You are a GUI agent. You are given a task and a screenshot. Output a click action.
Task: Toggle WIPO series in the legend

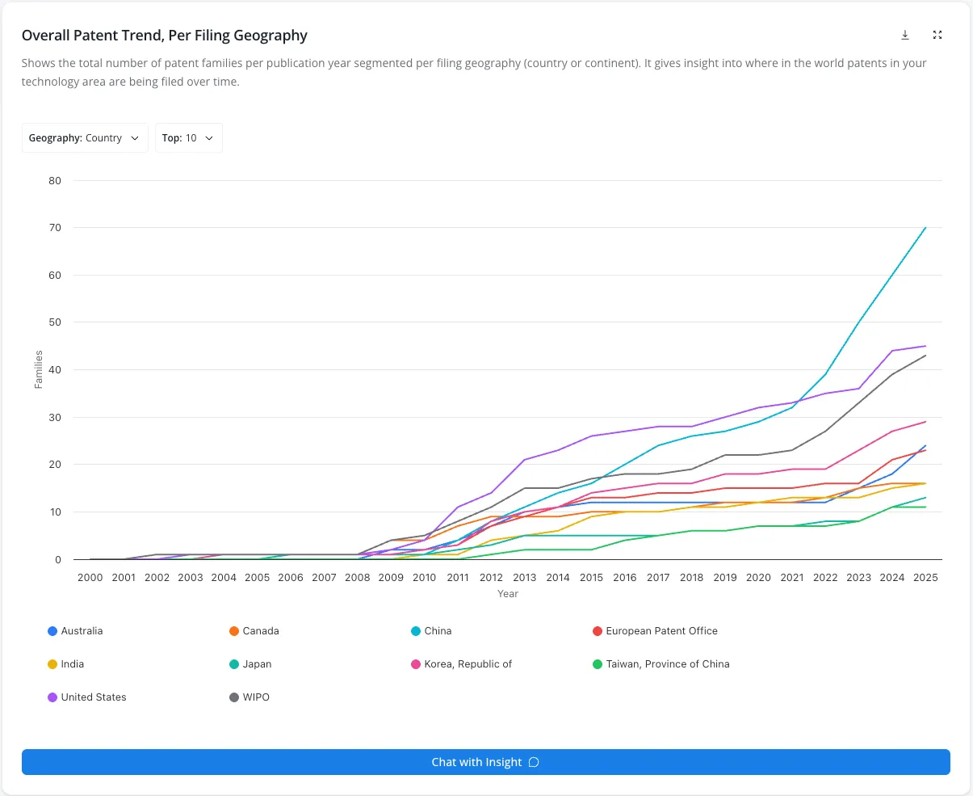pyautogui.click(x=250, y=697)
